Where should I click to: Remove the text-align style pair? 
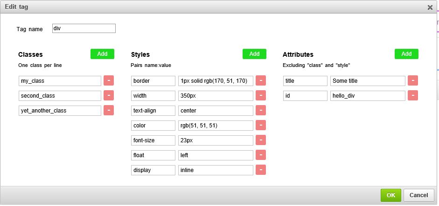pyautogui.click(x=261, y=110)
